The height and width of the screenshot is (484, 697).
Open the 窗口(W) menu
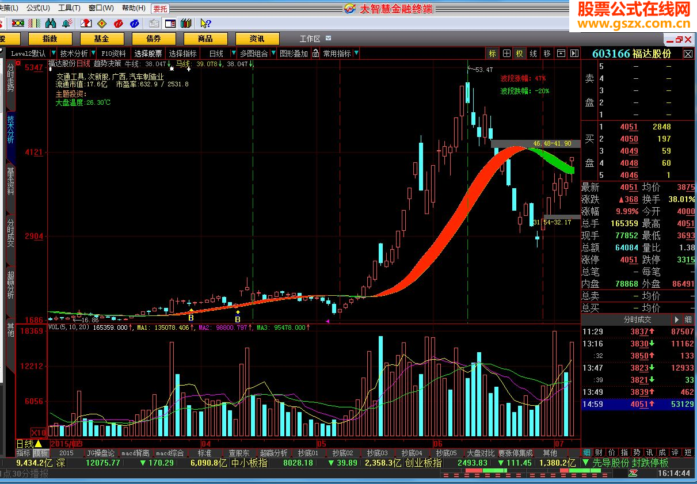[101, 8]
